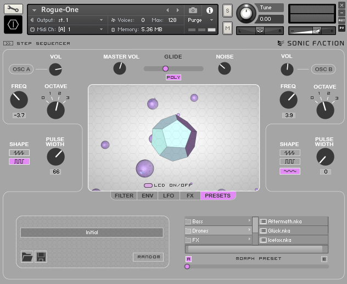Toggle the POLY mode button
Image resolution: width=347 pixels, height=284 pixels.
[x=173, y=77]
